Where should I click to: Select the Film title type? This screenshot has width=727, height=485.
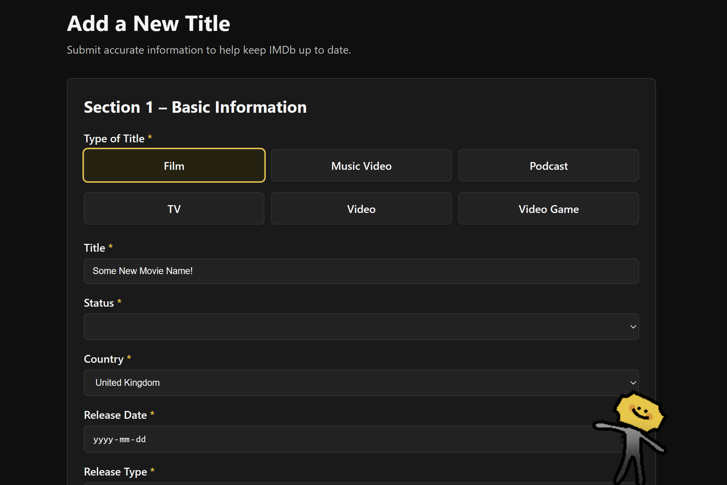click(174, 165)
